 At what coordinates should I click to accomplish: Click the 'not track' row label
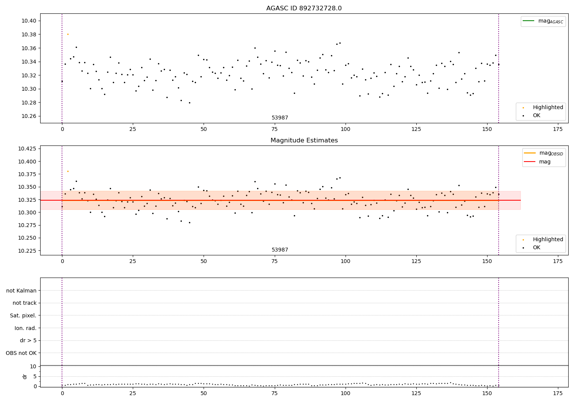pos(24,303)
